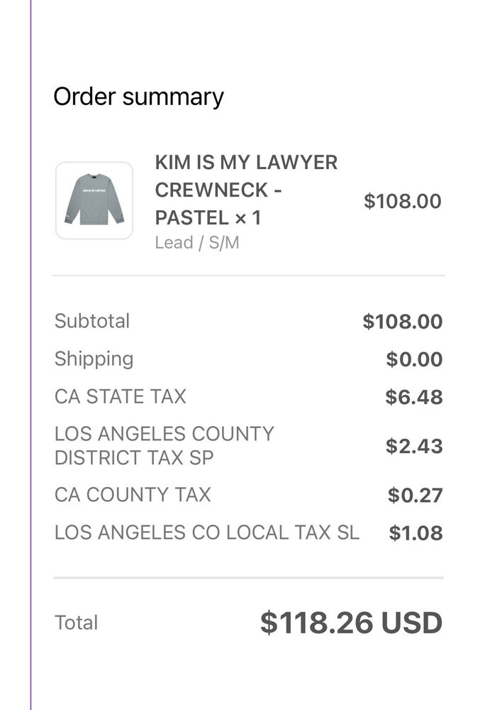Click the grey crewneck product thumbnail
The width and height of the screenshot is (490, 710).
[x=94, y=201]
